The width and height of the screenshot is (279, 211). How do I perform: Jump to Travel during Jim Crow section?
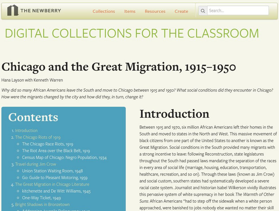pos(36,164)
